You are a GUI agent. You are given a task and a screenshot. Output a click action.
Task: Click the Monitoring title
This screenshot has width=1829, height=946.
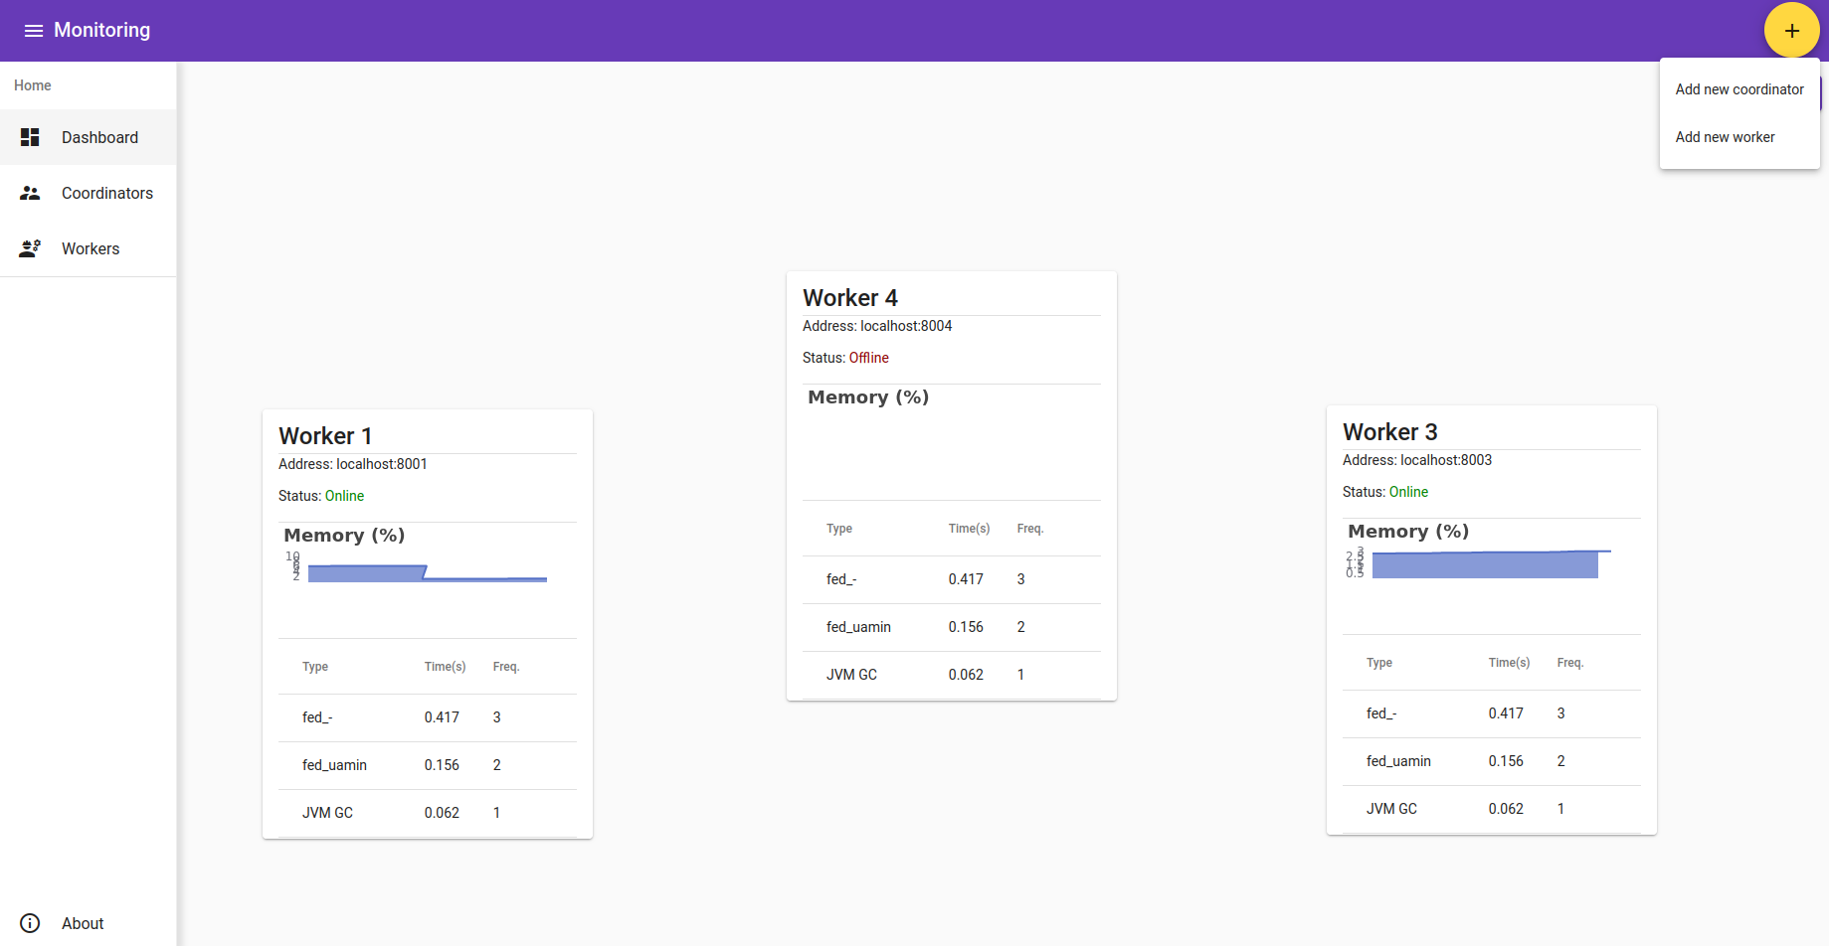102,30
